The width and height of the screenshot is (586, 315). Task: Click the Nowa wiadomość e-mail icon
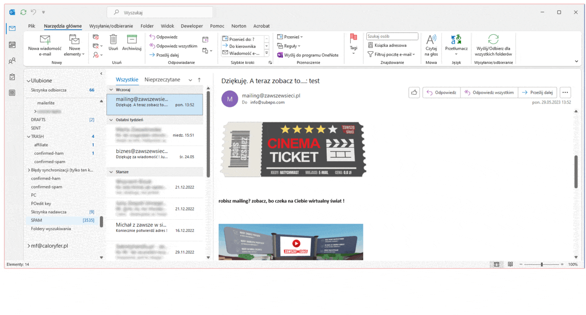pos(44,41)
